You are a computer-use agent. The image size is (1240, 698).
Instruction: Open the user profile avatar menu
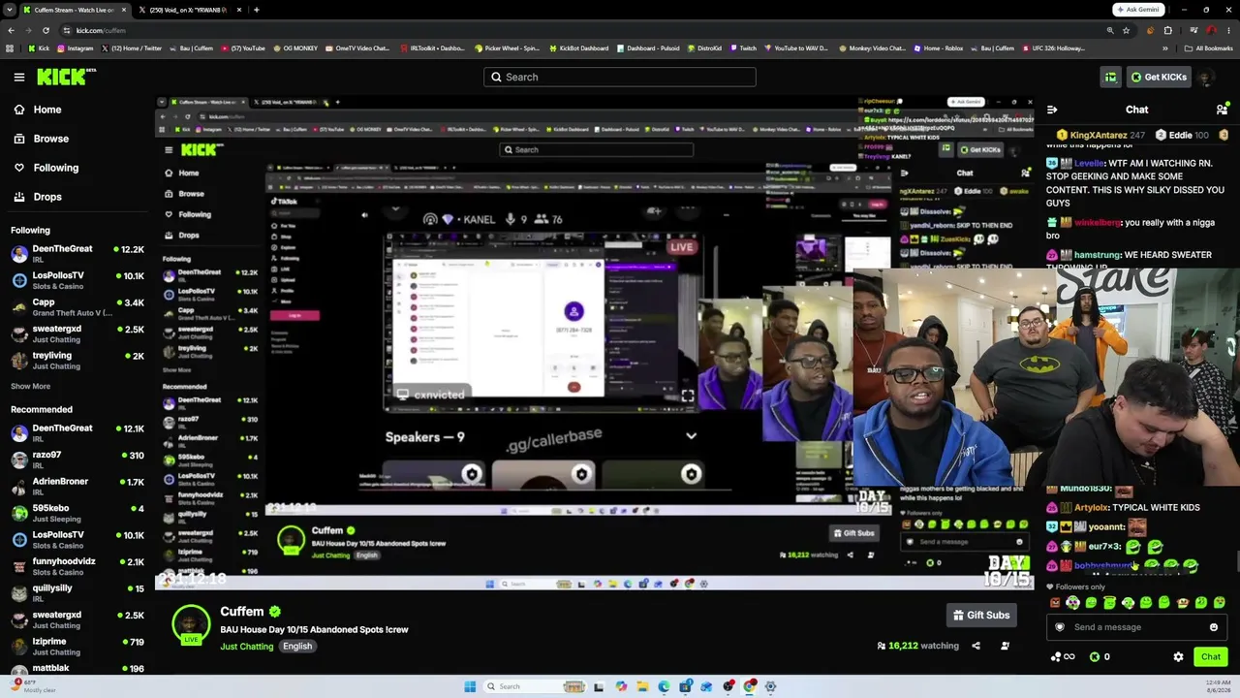click(1206, 77)
